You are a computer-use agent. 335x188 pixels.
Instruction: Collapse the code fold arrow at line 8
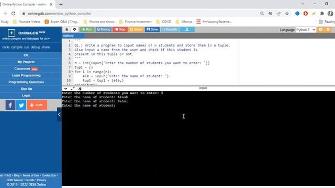pos(72,72)
